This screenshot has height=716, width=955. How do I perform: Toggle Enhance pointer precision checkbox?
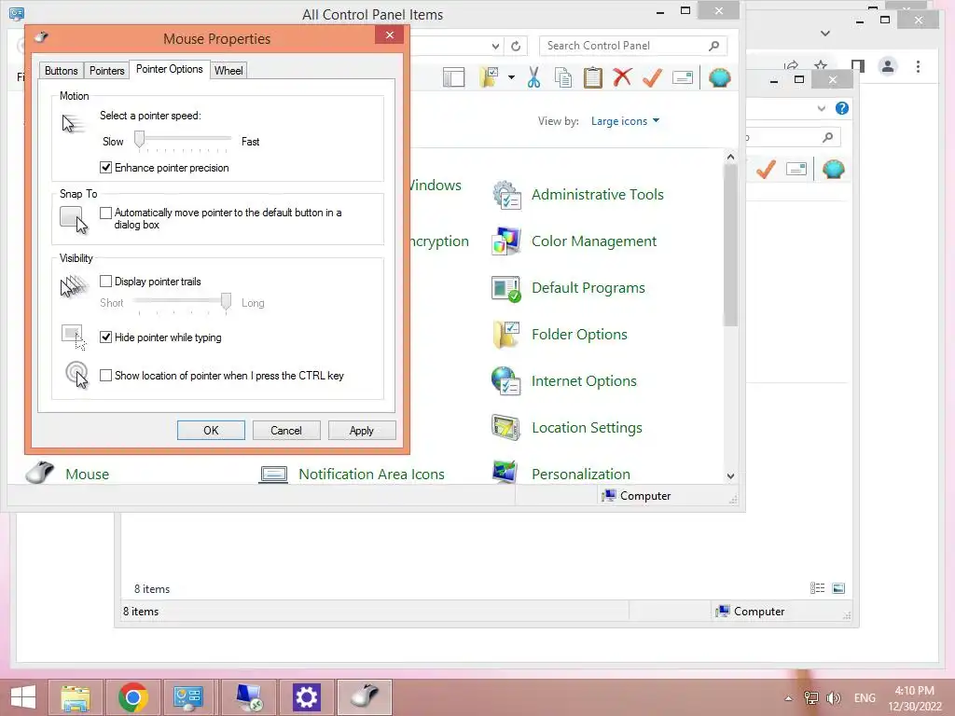[x=106, y=168]
